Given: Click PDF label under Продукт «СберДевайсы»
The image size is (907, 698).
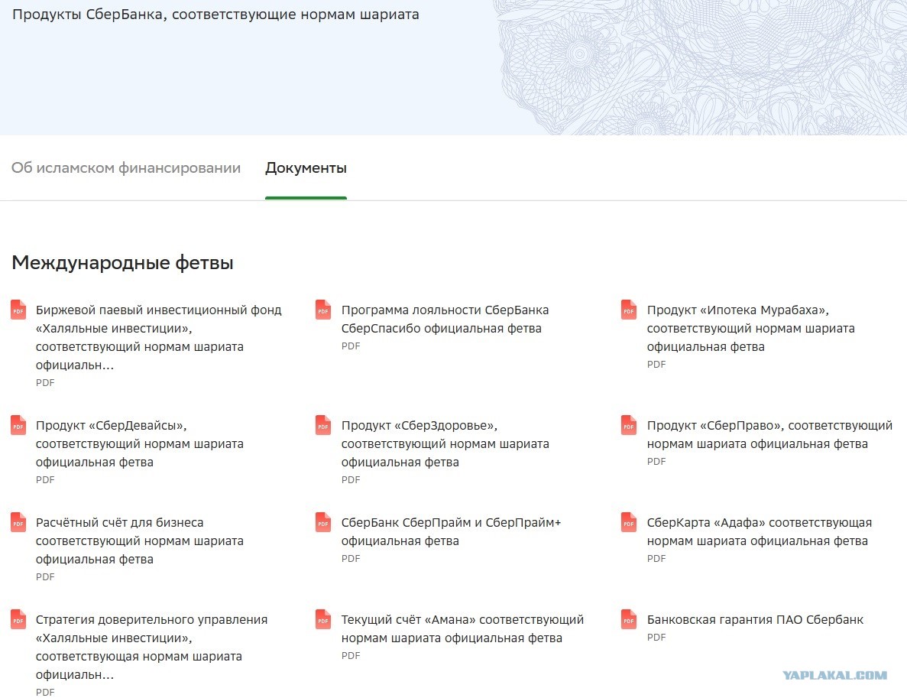Looking at the screenshot, I should [45, 480].
